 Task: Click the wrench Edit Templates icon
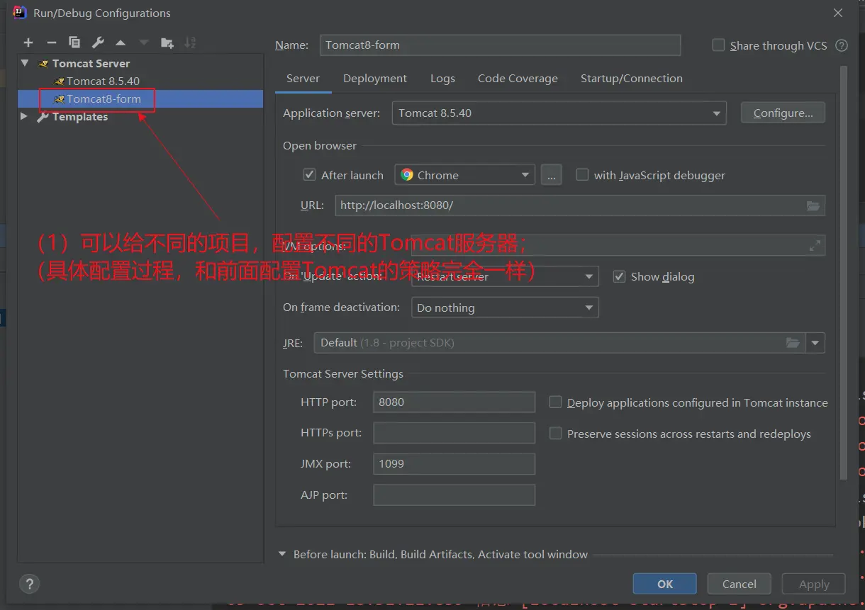[x=98, y=43]
